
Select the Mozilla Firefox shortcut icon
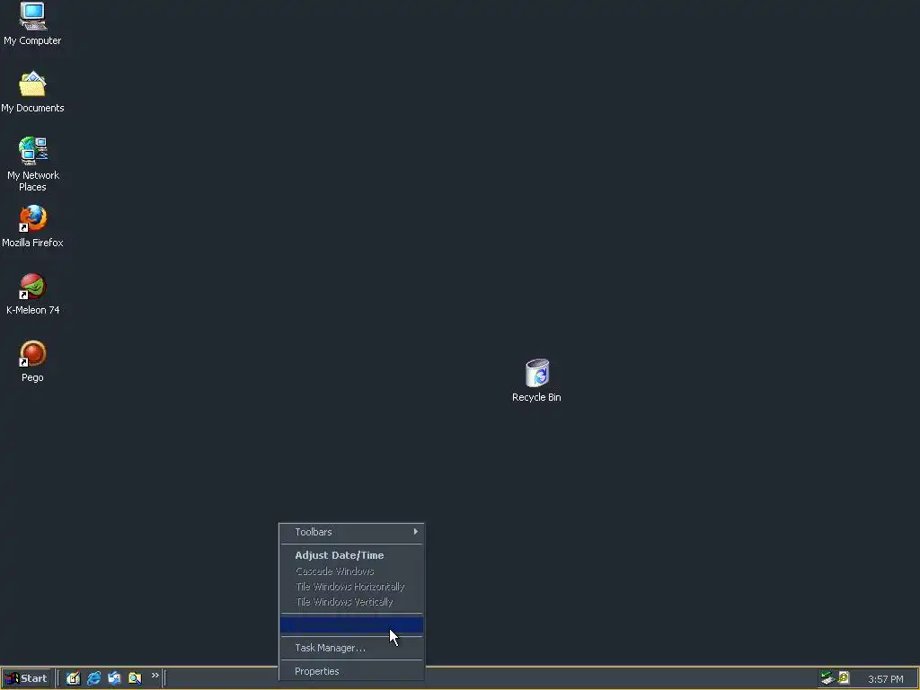33,218
